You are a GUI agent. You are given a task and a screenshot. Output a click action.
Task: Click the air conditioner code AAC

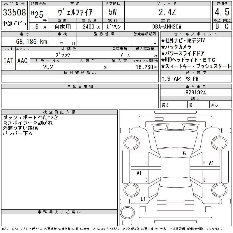[23, 61]
